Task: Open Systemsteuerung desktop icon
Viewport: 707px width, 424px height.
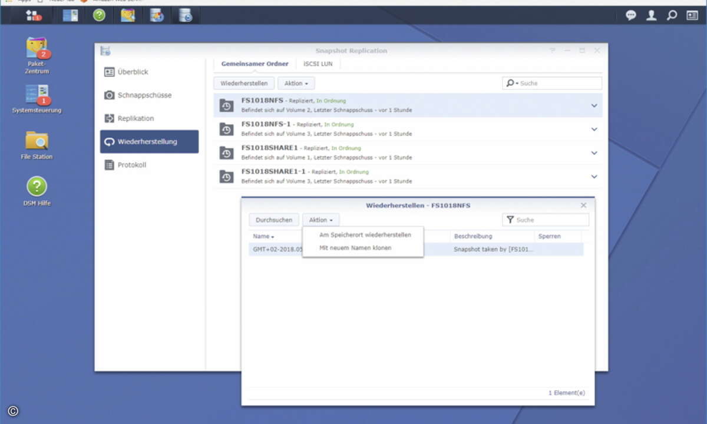Action: 37,98
